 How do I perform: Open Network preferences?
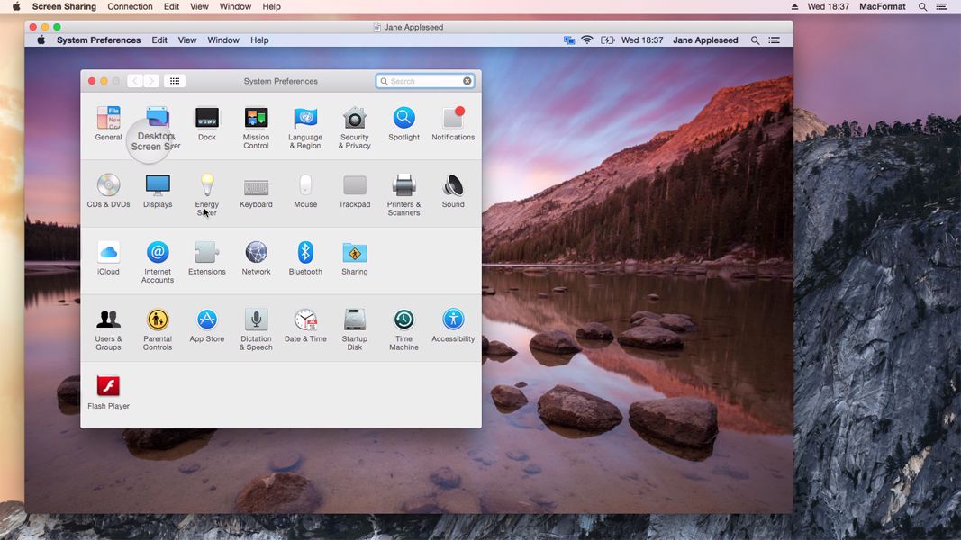coord(256,254)
